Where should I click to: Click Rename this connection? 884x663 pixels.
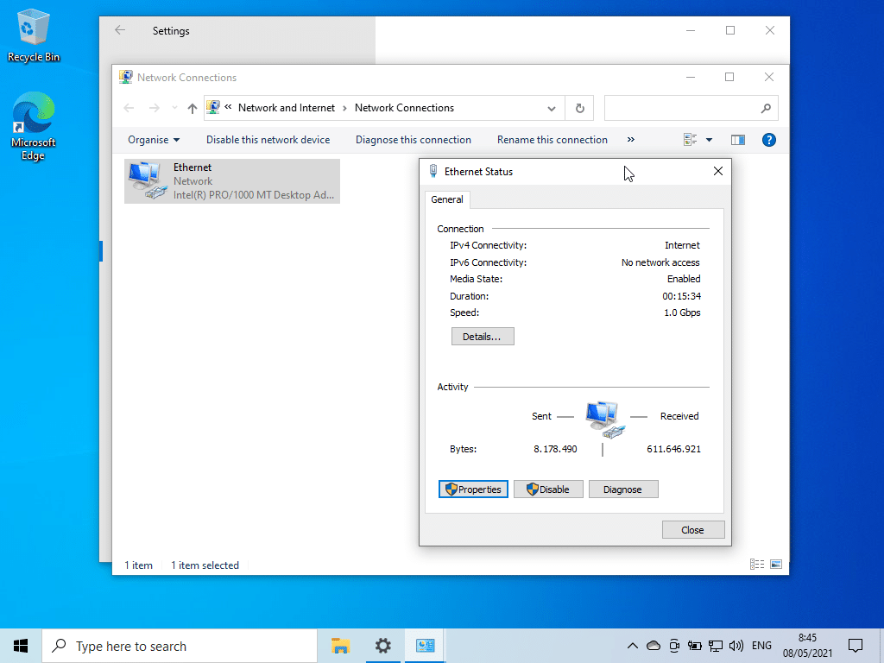click(x=552, y=140)
